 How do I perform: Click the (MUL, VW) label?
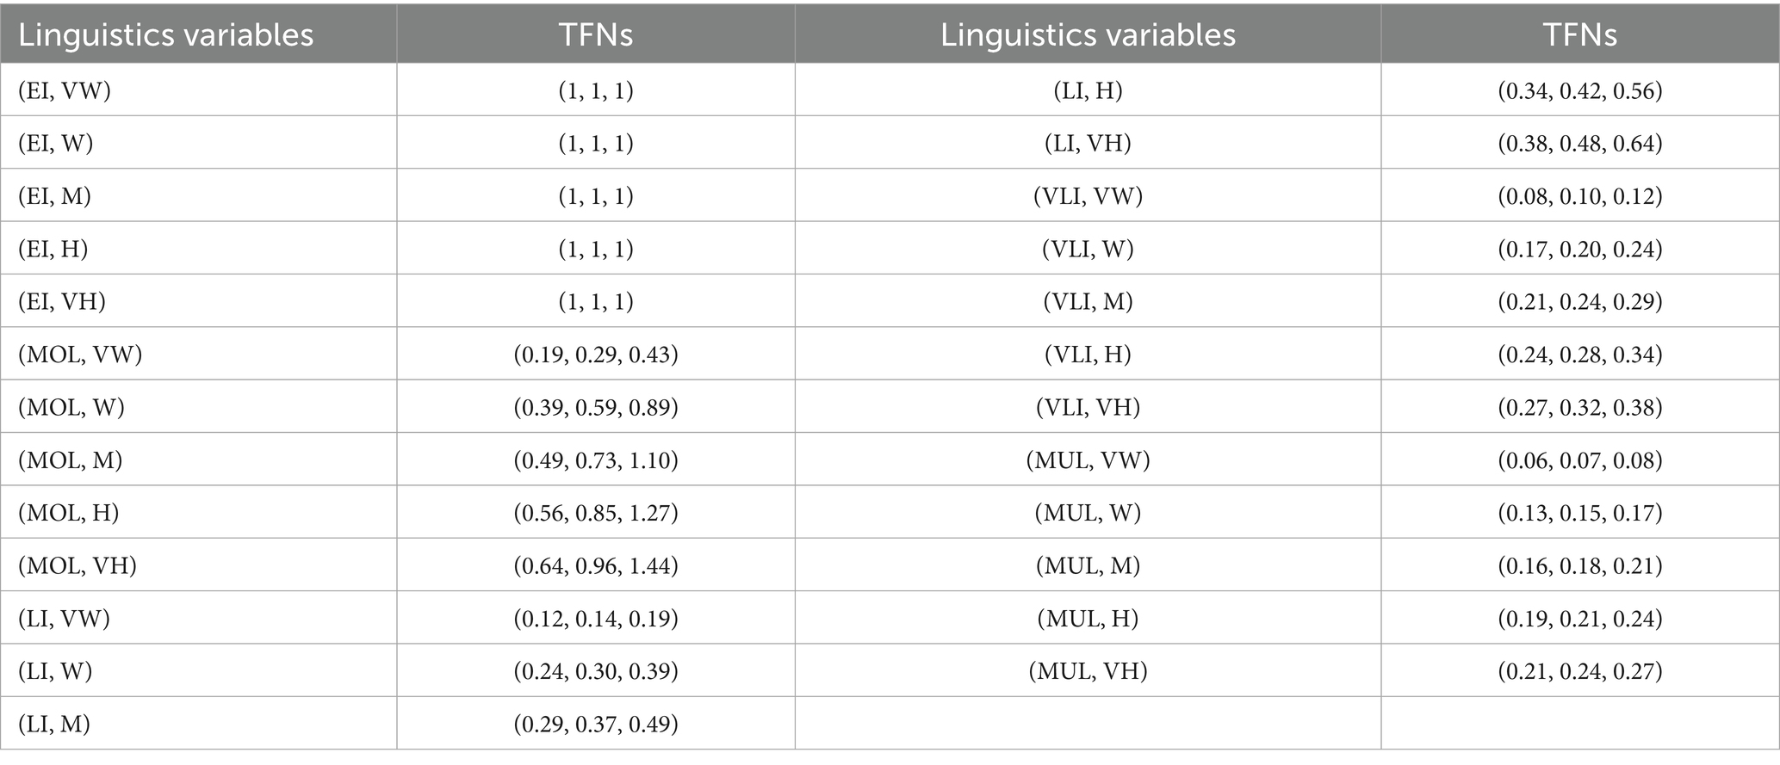tap(1088, 460)
